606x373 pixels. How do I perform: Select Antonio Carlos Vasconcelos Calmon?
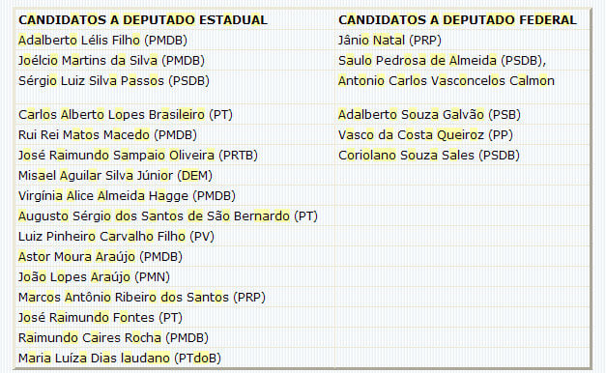447,81
